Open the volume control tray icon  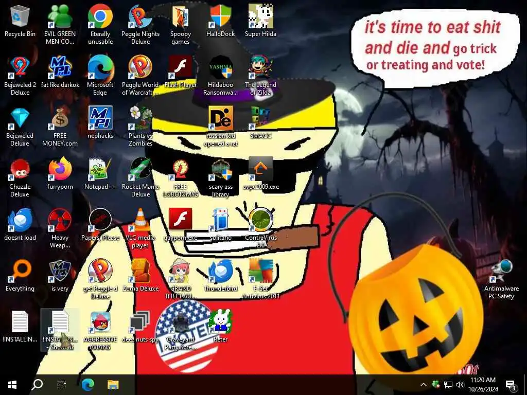click(x=460, y=385)
